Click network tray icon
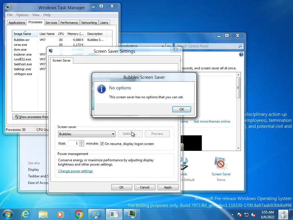293x220 pixels. coord(246,215)
